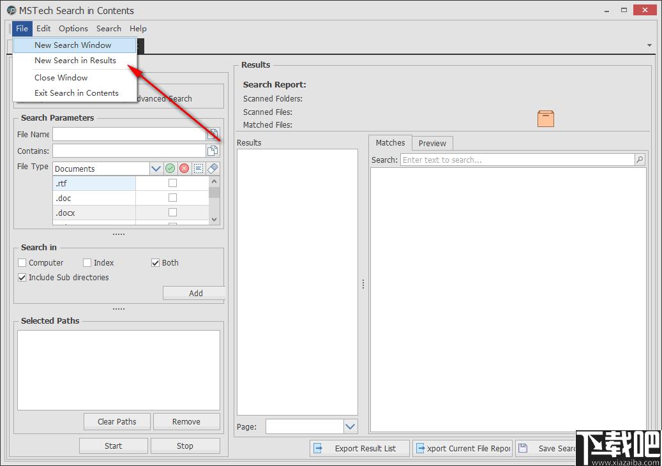The width and height of the screenshot is (662, 466).
Task: Click the Save Search button
Action: pos(546,448)
